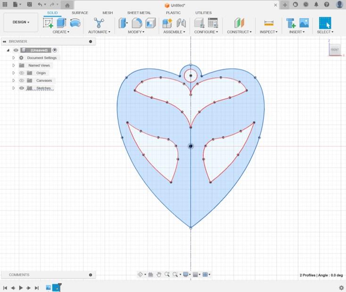Open the notifications bell

point(316,4)
